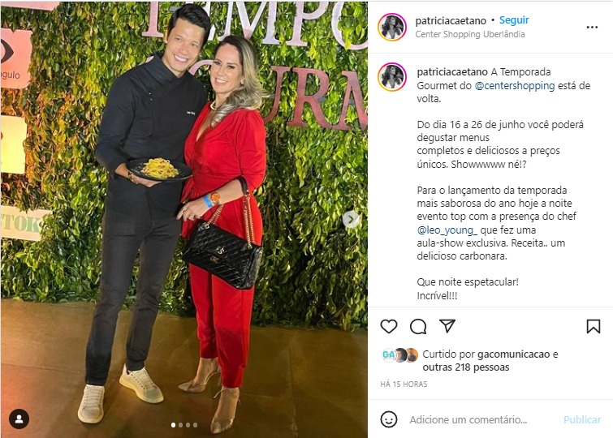Open header profile picture story ring
Viewport: 613px width, 438px height.
[x=392, y=28]
